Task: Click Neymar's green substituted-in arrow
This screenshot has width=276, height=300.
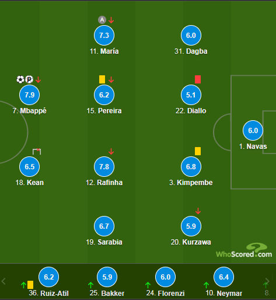Action: click(x=206, y=285)
